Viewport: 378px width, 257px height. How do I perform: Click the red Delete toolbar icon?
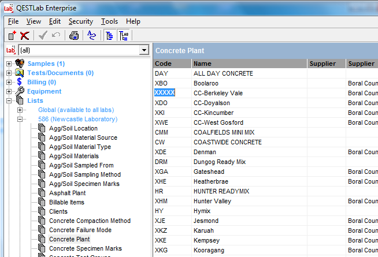[x=24, y=36]
